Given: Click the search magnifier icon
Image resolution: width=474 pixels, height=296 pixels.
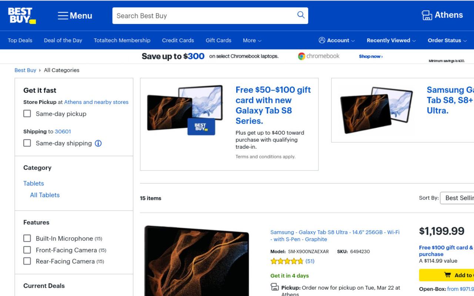Looking at the screenshot, I should [301, 15].
